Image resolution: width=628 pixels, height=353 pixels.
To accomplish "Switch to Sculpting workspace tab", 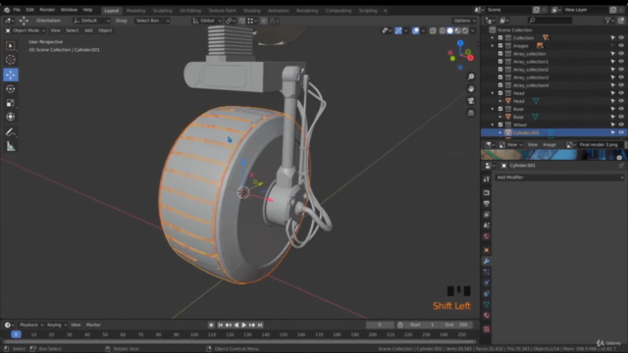I will 162,11.
